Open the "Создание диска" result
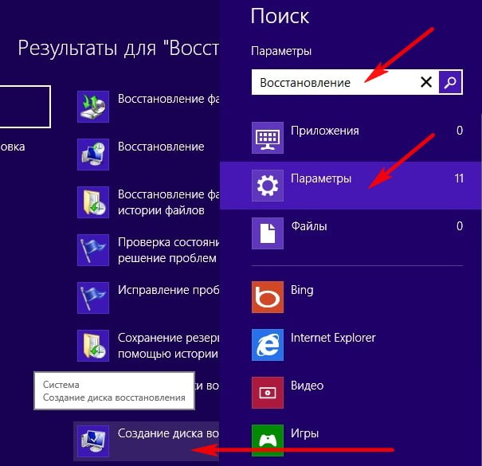Screen dimensions: 482x466 click(167, 434)
